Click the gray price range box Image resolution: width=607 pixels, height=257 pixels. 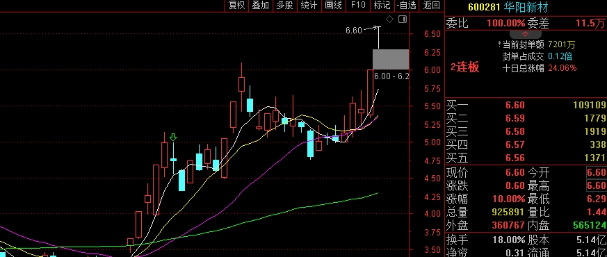[391, 59]
